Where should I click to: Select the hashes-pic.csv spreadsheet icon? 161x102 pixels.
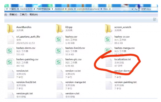[x=59, y=62]
